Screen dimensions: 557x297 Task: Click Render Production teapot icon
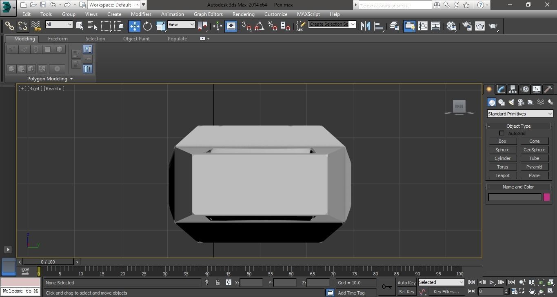493,26
